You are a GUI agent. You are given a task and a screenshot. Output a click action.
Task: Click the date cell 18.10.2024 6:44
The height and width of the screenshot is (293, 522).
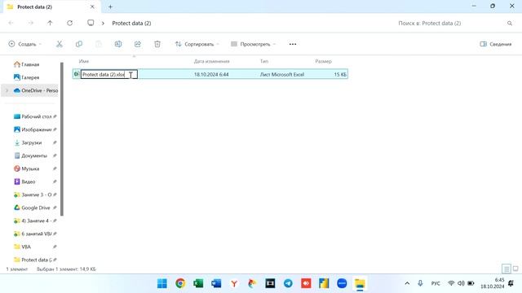click(211, 74)
